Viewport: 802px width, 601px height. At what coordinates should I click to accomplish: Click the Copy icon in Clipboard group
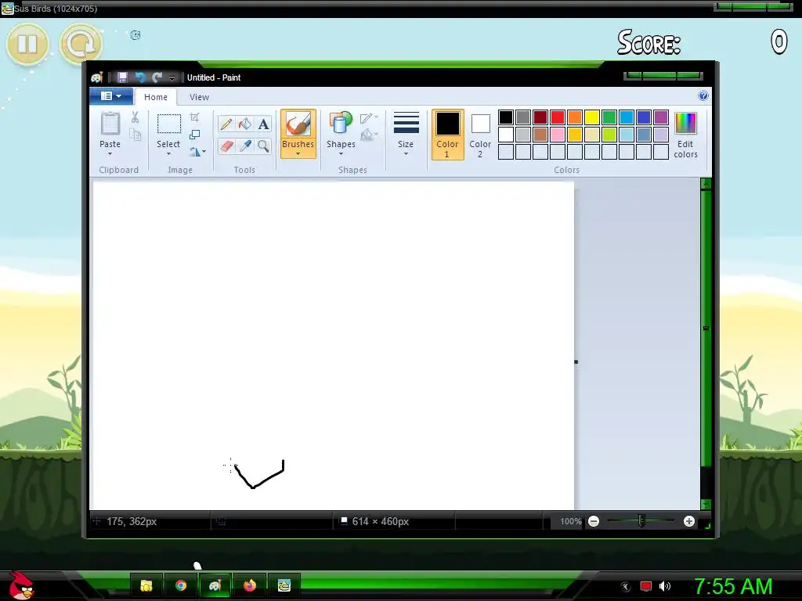[135, 135]
